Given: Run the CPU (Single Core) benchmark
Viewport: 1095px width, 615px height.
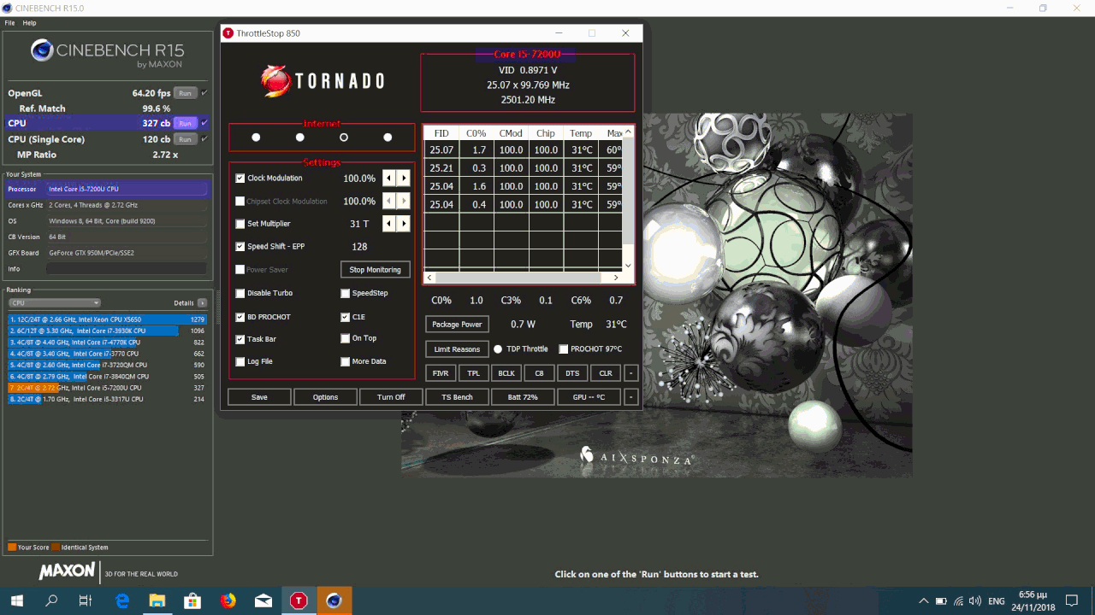Looking at the screenshot, I should tap(185, 138).
